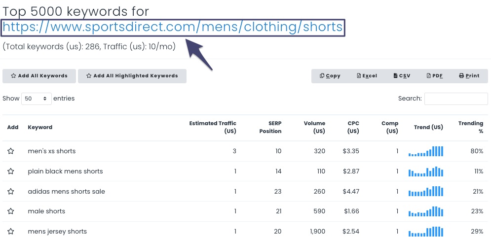
Task: Star the "men's xs shorts" keyword
Action: pyautogui.click(x=11, y=151)
